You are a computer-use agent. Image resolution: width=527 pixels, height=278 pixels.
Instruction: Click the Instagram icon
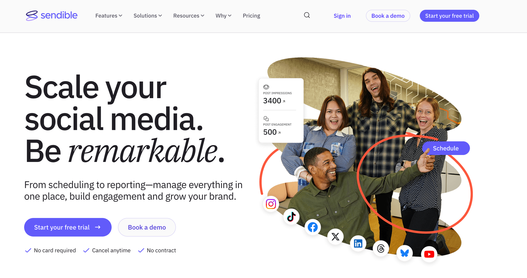(271, 204)
